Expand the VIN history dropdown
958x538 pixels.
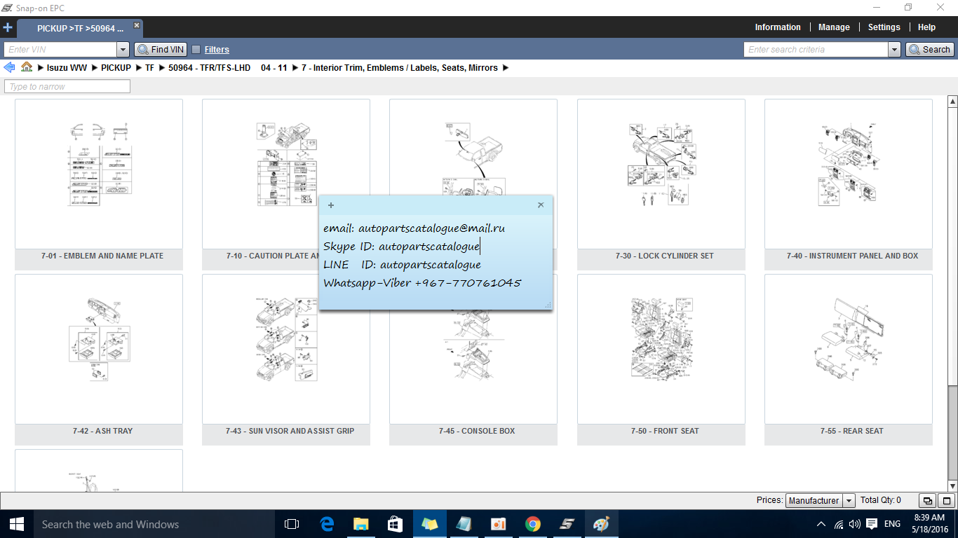[123, 50]
